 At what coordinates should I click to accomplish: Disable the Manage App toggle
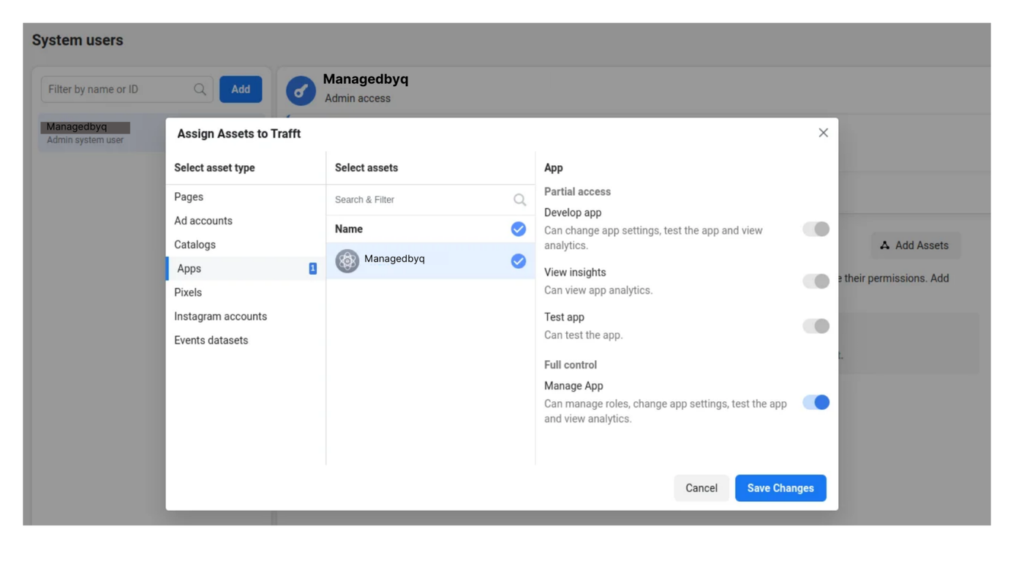[816, 403]
